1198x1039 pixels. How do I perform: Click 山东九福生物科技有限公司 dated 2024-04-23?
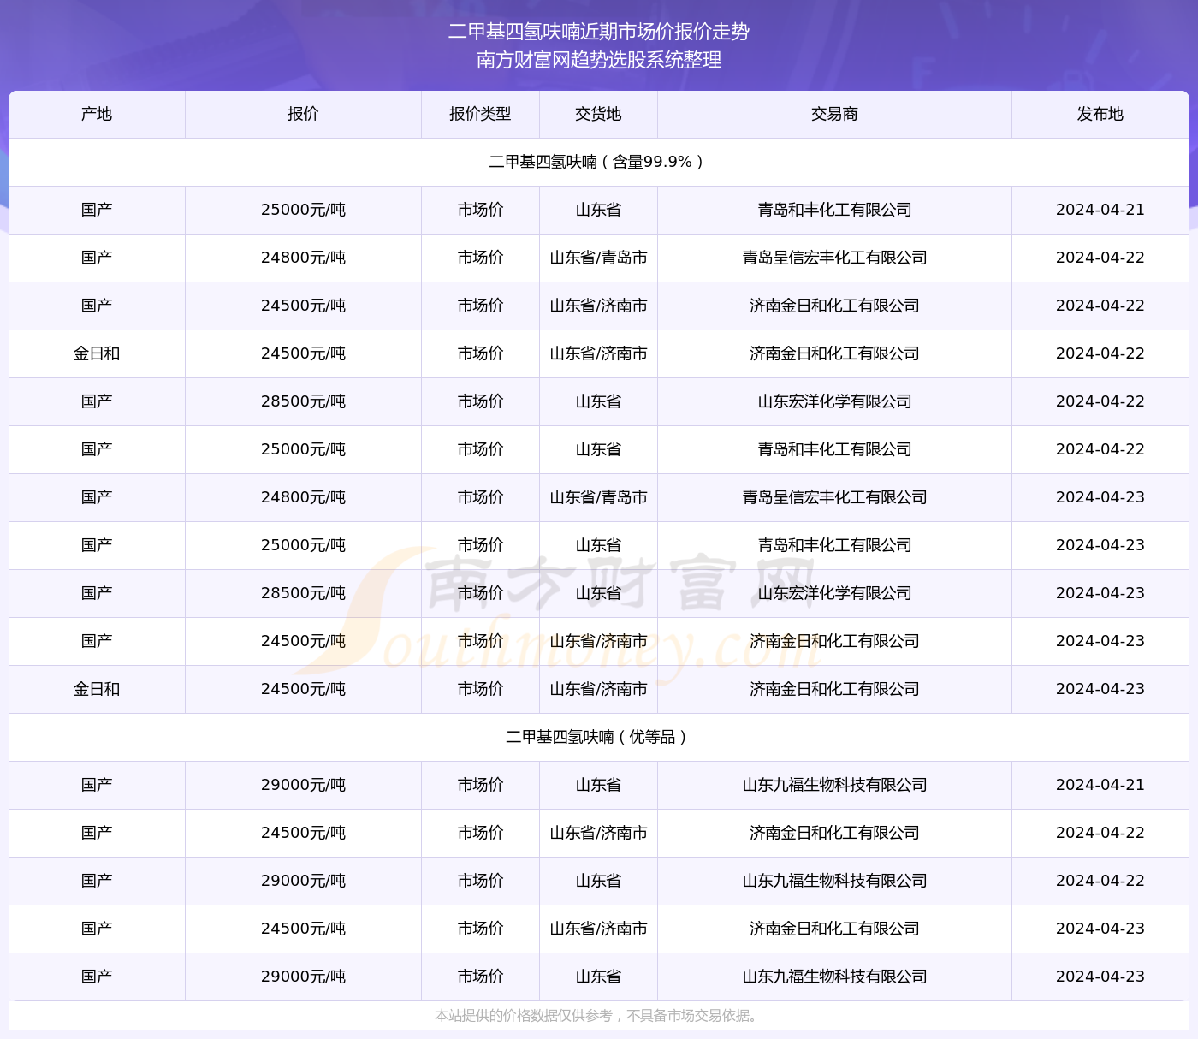[x=834, y=977]
